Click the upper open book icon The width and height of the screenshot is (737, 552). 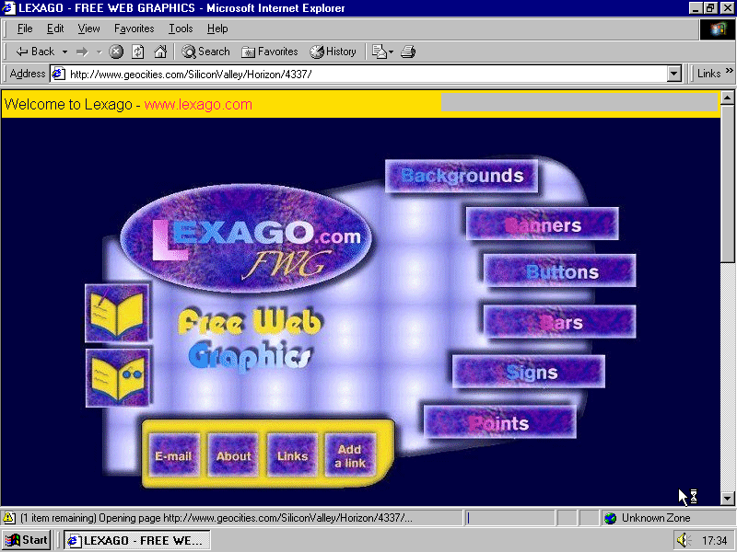click(x=117, y=313)
